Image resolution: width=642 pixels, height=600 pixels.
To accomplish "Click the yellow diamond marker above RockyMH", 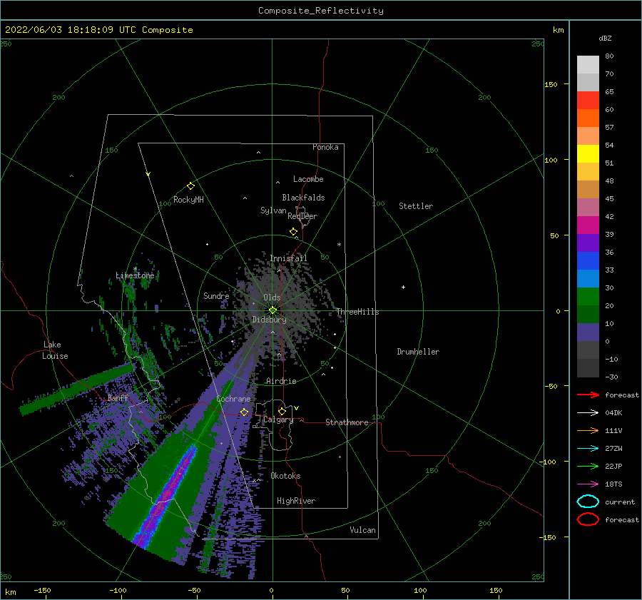I will pos(190,186).
